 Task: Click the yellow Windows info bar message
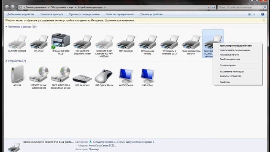(70, 20)
